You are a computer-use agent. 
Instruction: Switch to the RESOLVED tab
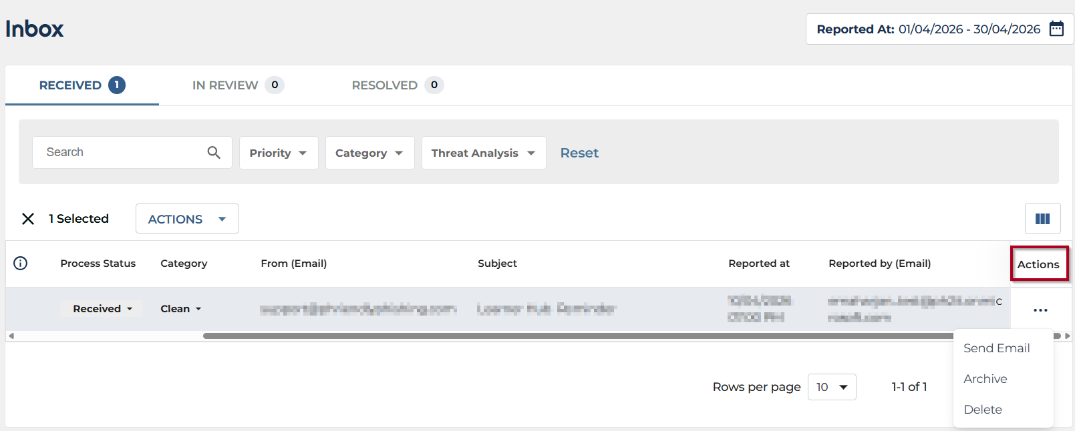(x=397, y=85)
